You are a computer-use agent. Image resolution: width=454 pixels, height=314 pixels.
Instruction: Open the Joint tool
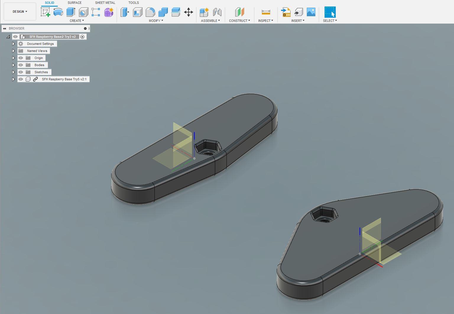(217, 12)
